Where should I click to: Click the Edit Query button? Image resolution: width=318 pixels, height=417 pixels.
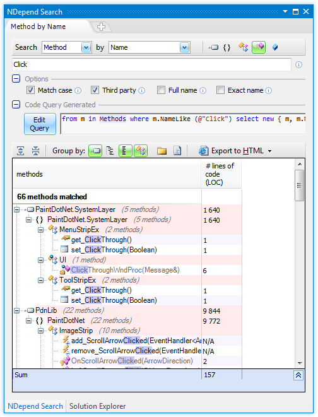pos(40,124)
